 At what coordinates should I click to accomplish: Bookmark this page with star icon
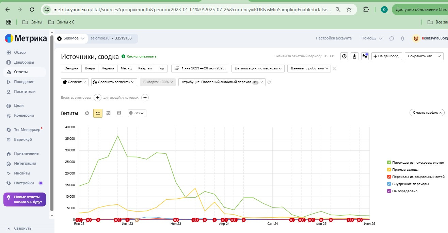(349, 10)
